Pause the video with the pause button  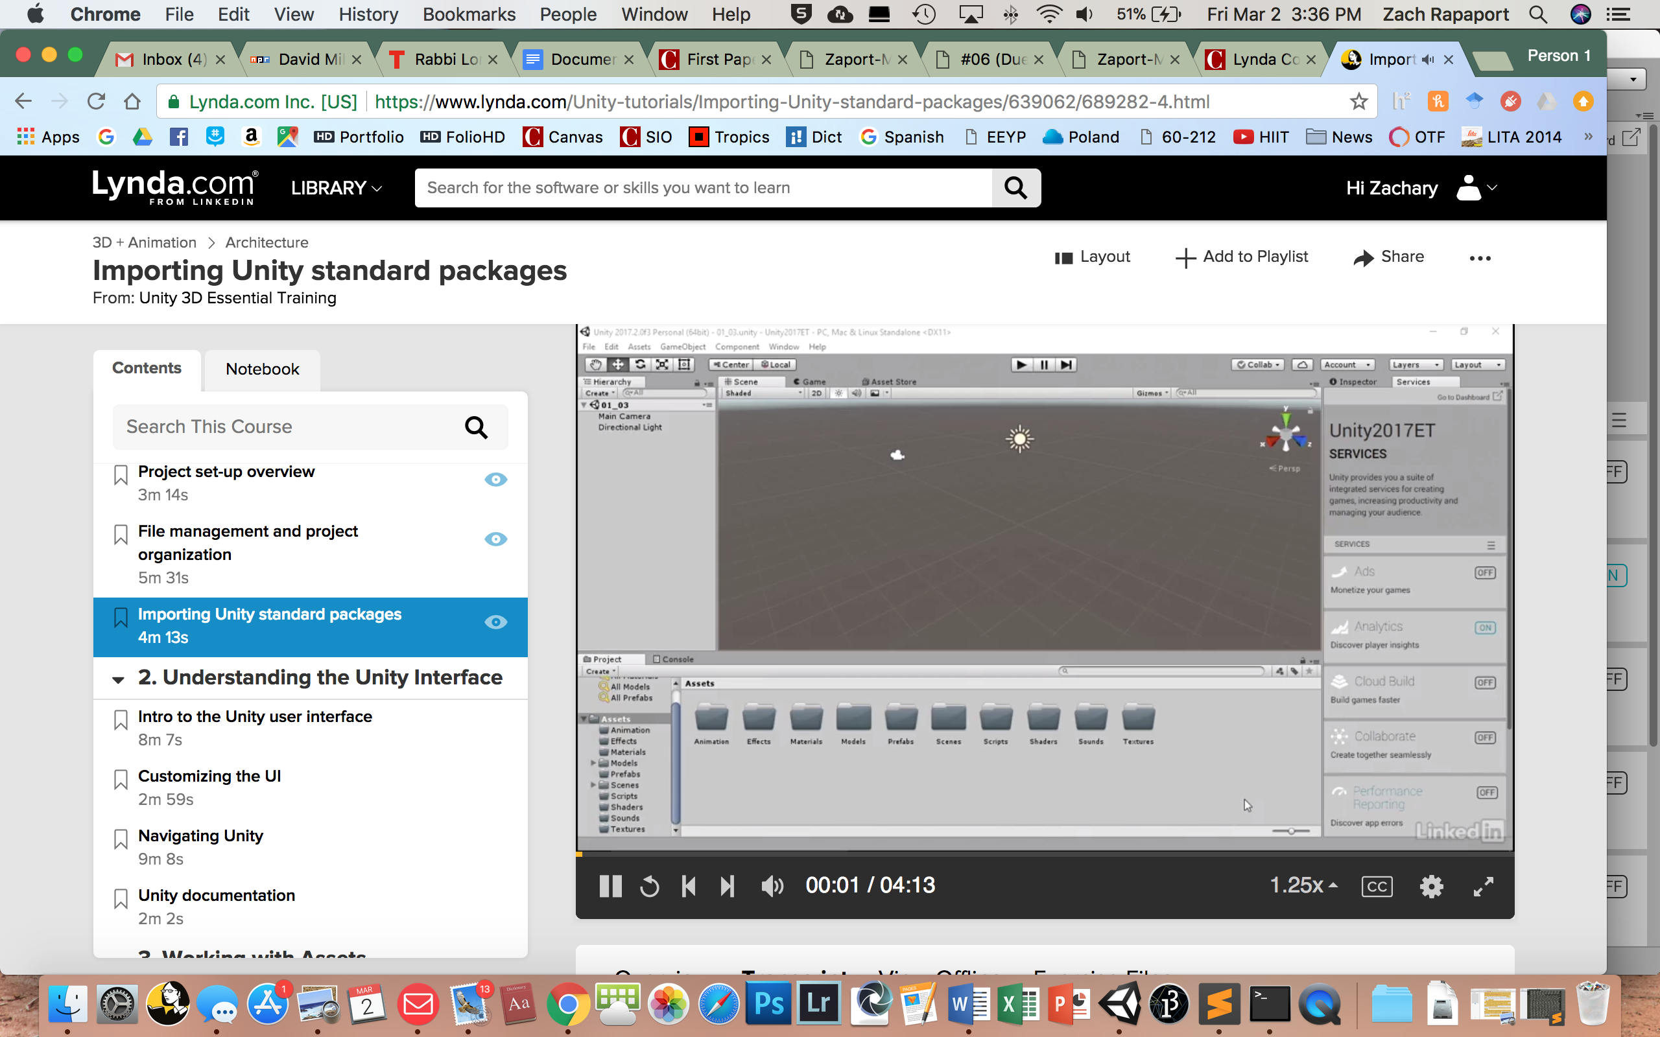[610, 886]
